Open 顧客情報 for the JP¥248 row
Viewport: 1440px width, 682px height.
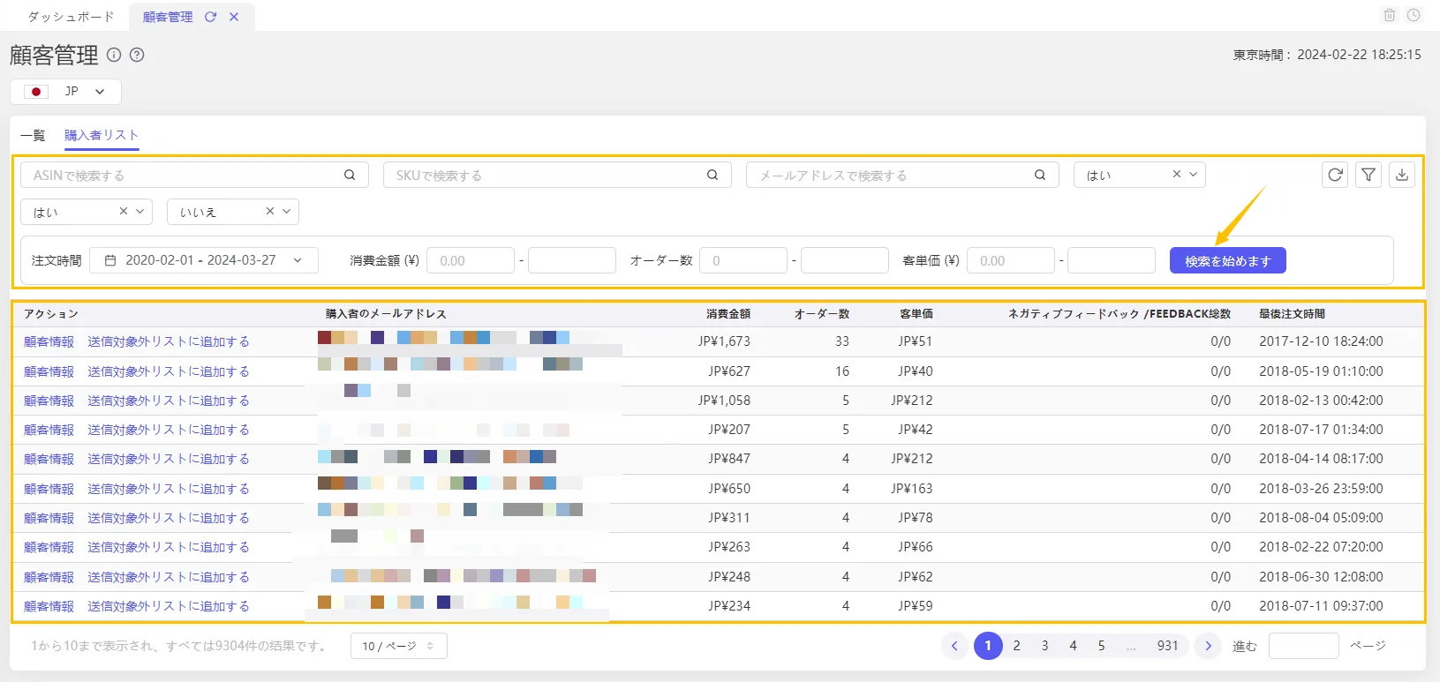49,577
